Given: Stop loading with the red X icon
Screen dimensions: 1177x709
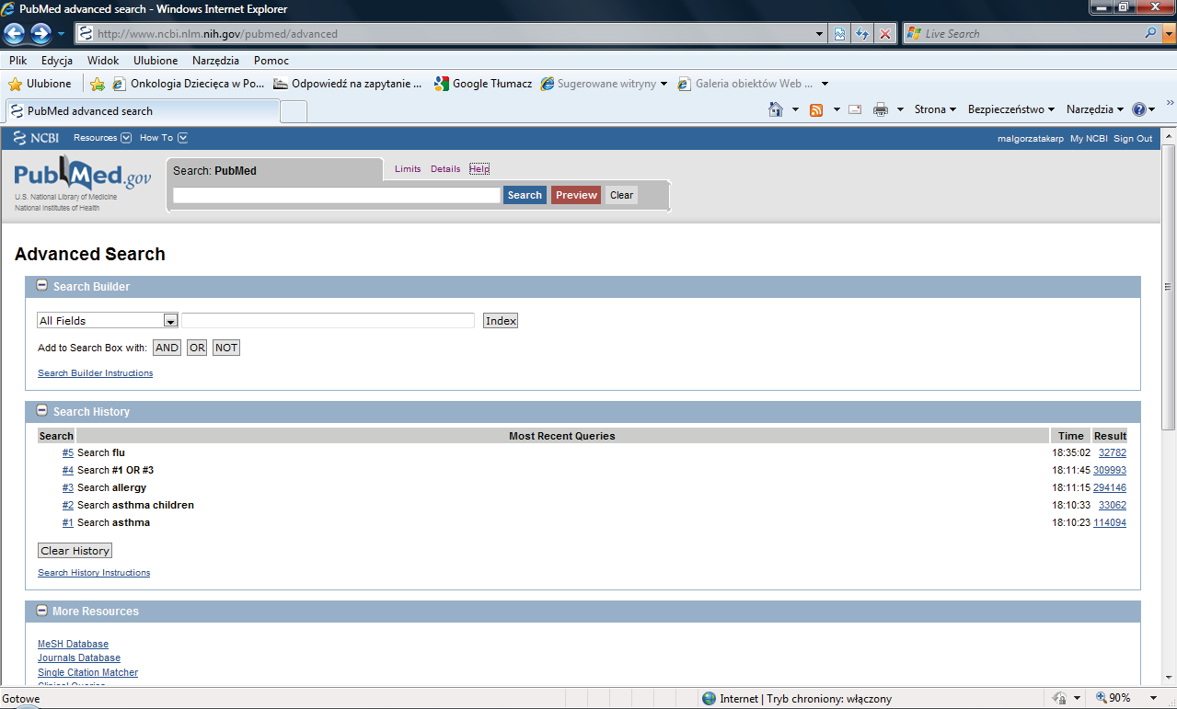Looking at the screenshot, I should 885,34.
